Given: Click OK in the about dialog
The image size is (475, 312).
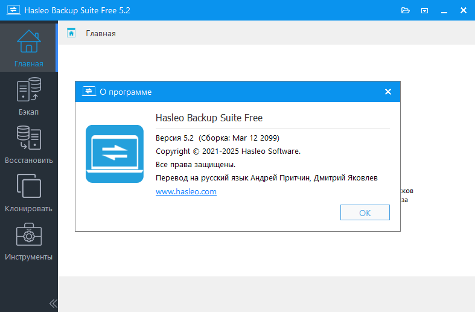Looking at the screenshot, I should (x=365, y=212).
